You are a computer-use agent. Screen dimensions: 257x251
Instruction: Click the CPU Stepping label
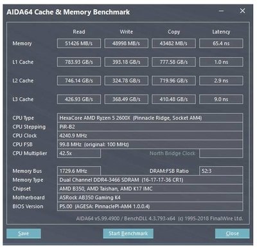pyautogui.click(x=29, y=127)
